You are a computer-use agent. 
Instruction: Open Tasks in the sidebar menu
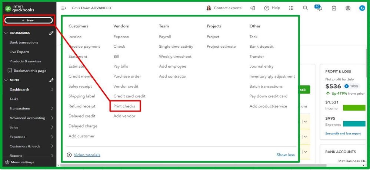coord(14,99)
